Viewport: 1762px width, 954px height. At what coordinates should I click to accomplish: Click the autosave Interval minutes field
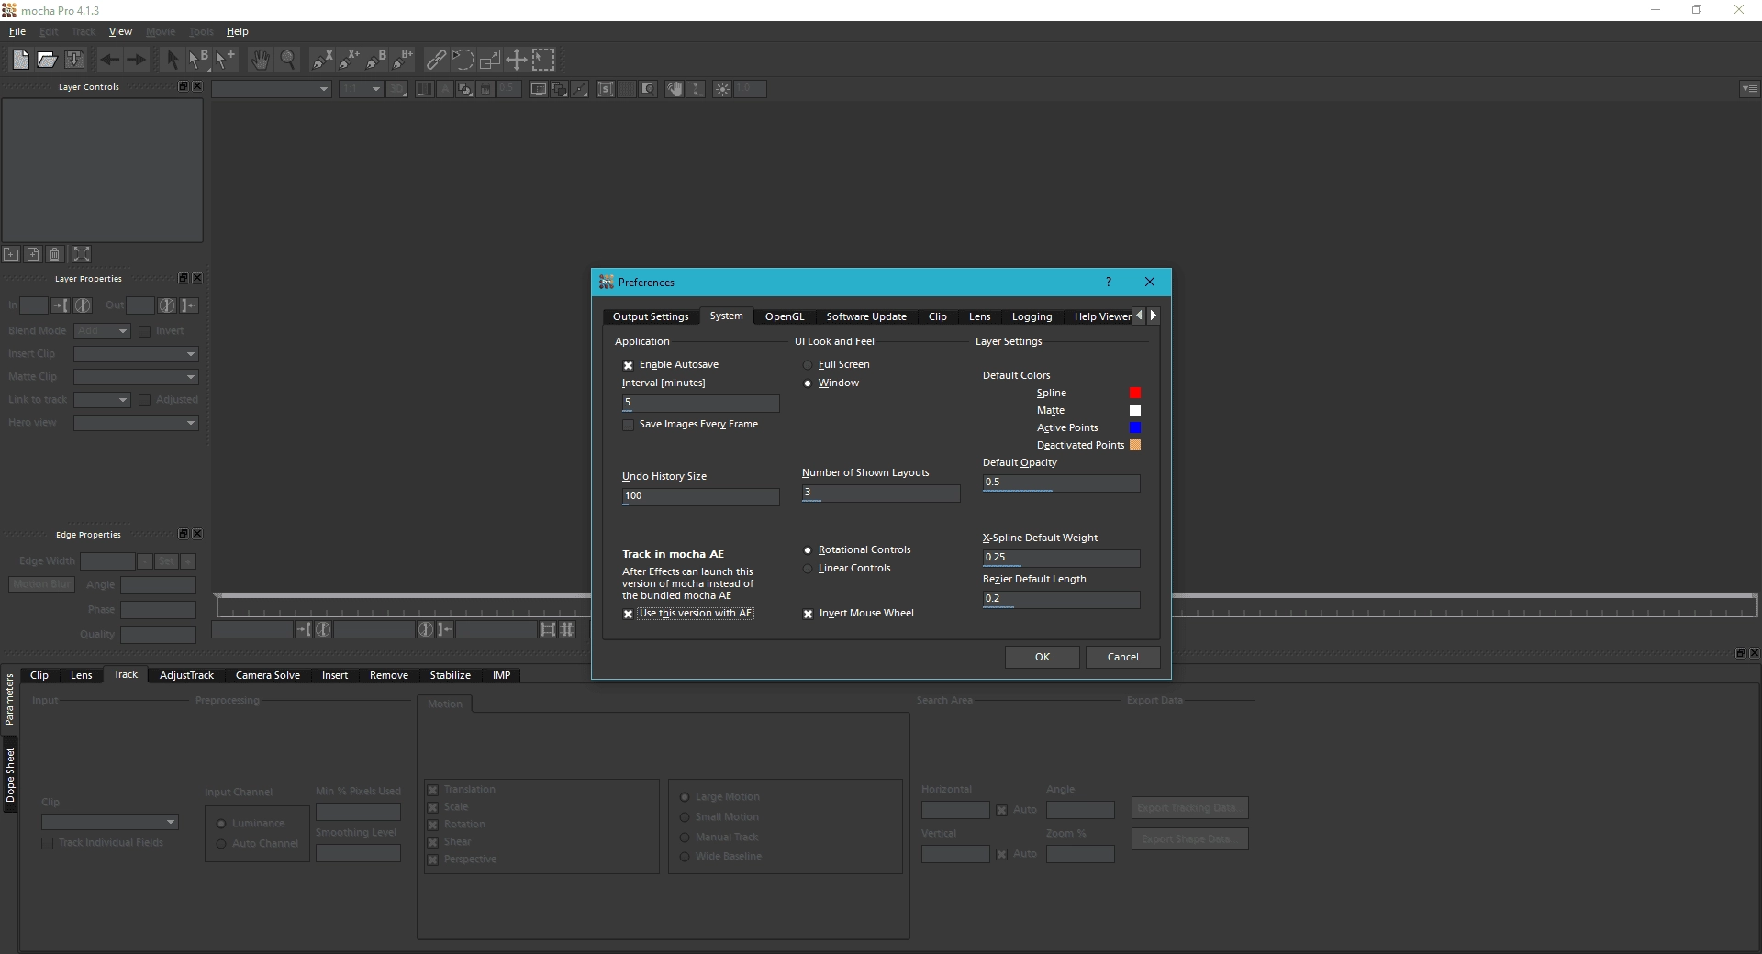(x=700, y=403)
